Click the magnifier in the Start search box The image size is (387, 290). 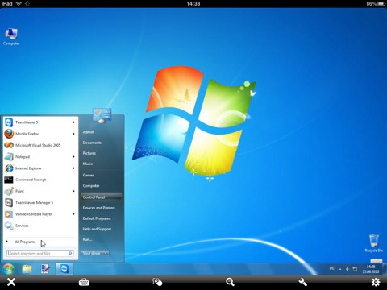point(70,253)
